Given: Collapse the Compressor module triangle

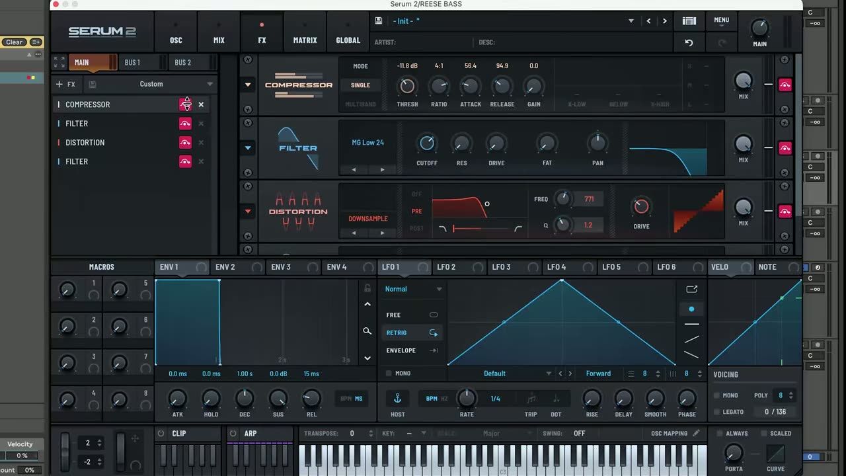Looking at the screenshot, I should click(248, 85).
